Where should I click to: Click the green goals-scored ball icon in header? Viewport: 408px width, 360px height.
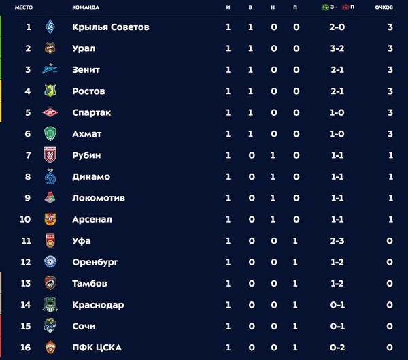[325, 7]
